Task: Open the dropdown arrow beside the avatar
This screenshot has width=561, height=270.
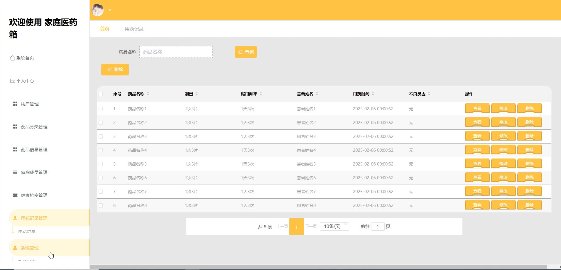Action: pos(110,10)
